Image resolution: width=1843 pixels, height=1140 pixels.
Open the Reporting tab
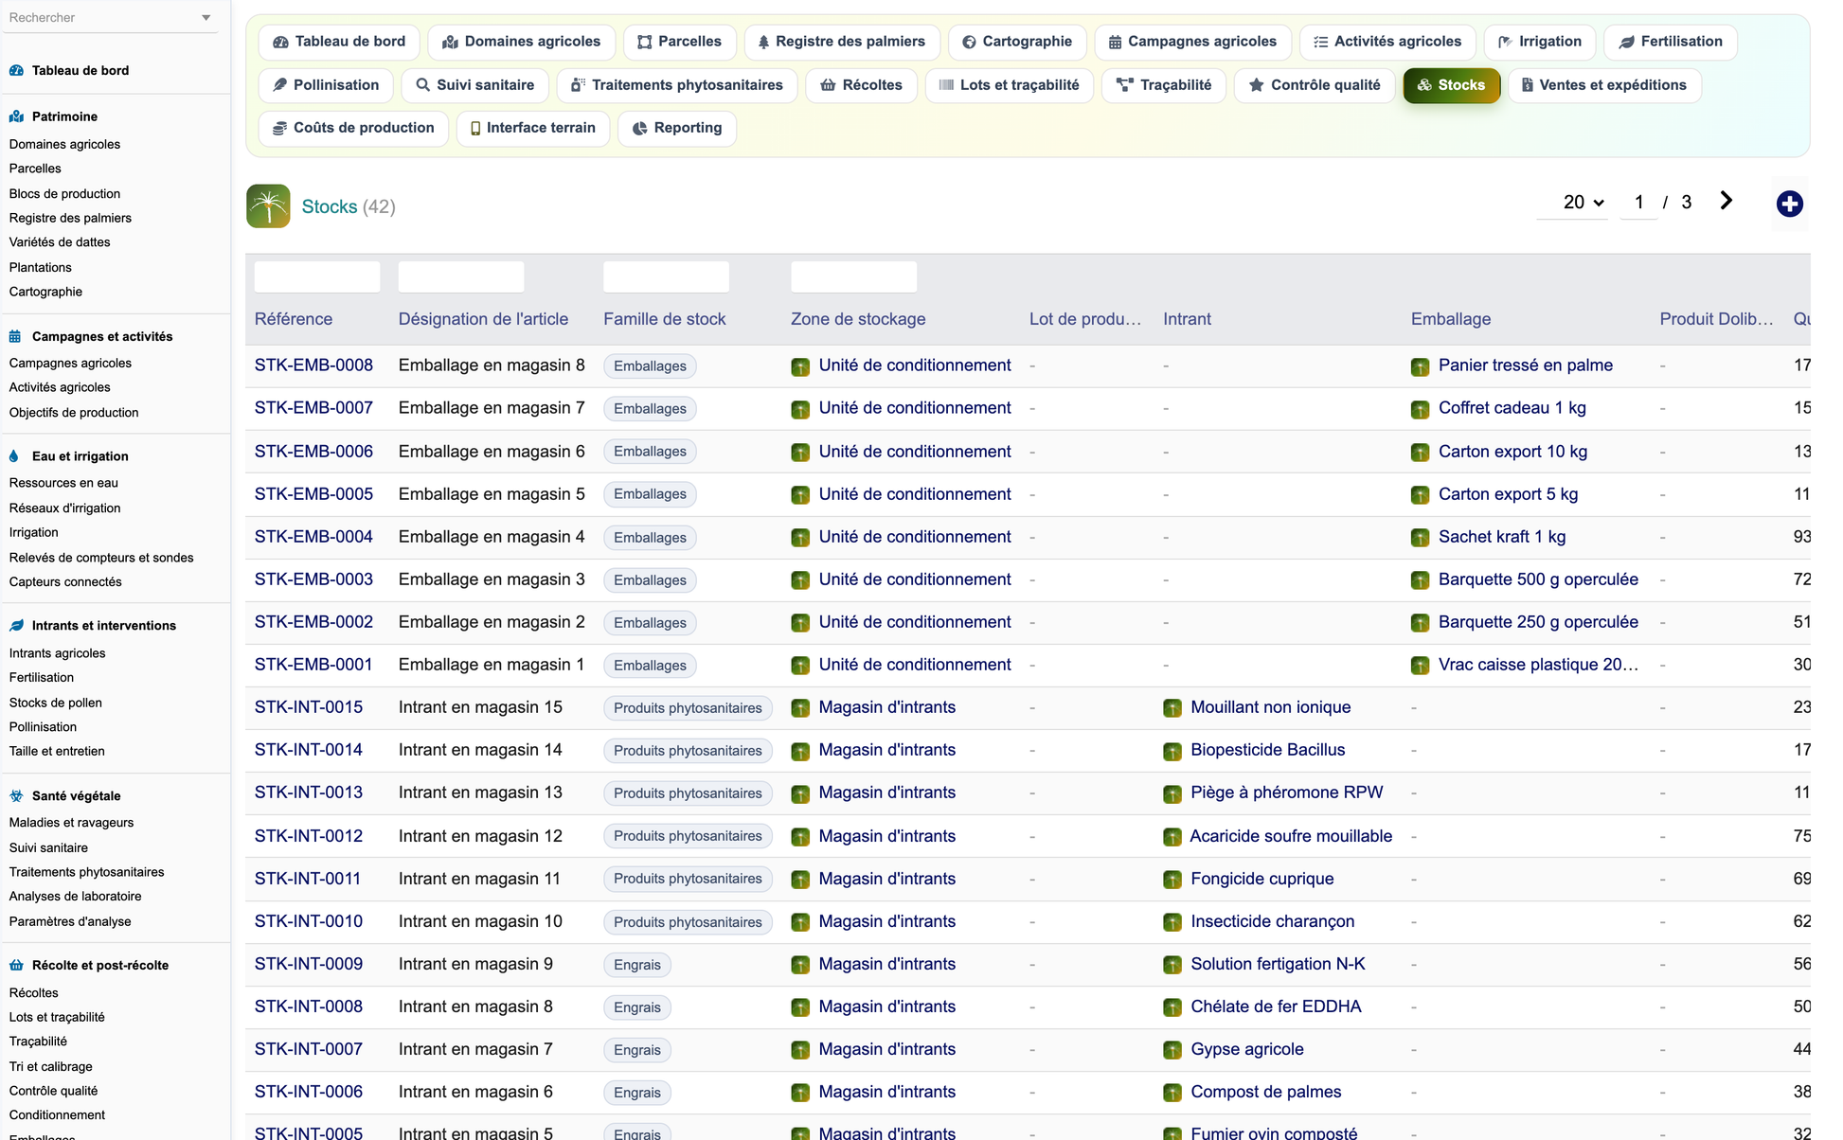[676, 128]
